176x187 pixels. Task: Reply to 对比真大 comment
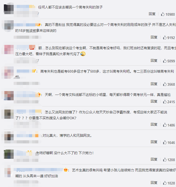pyautogui.click(x=154, y=142)
